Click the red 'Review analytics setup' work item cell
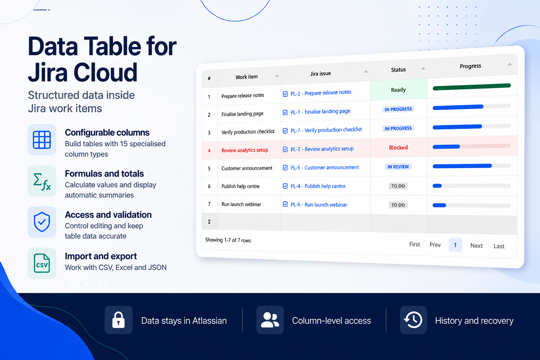 [249, 150]
